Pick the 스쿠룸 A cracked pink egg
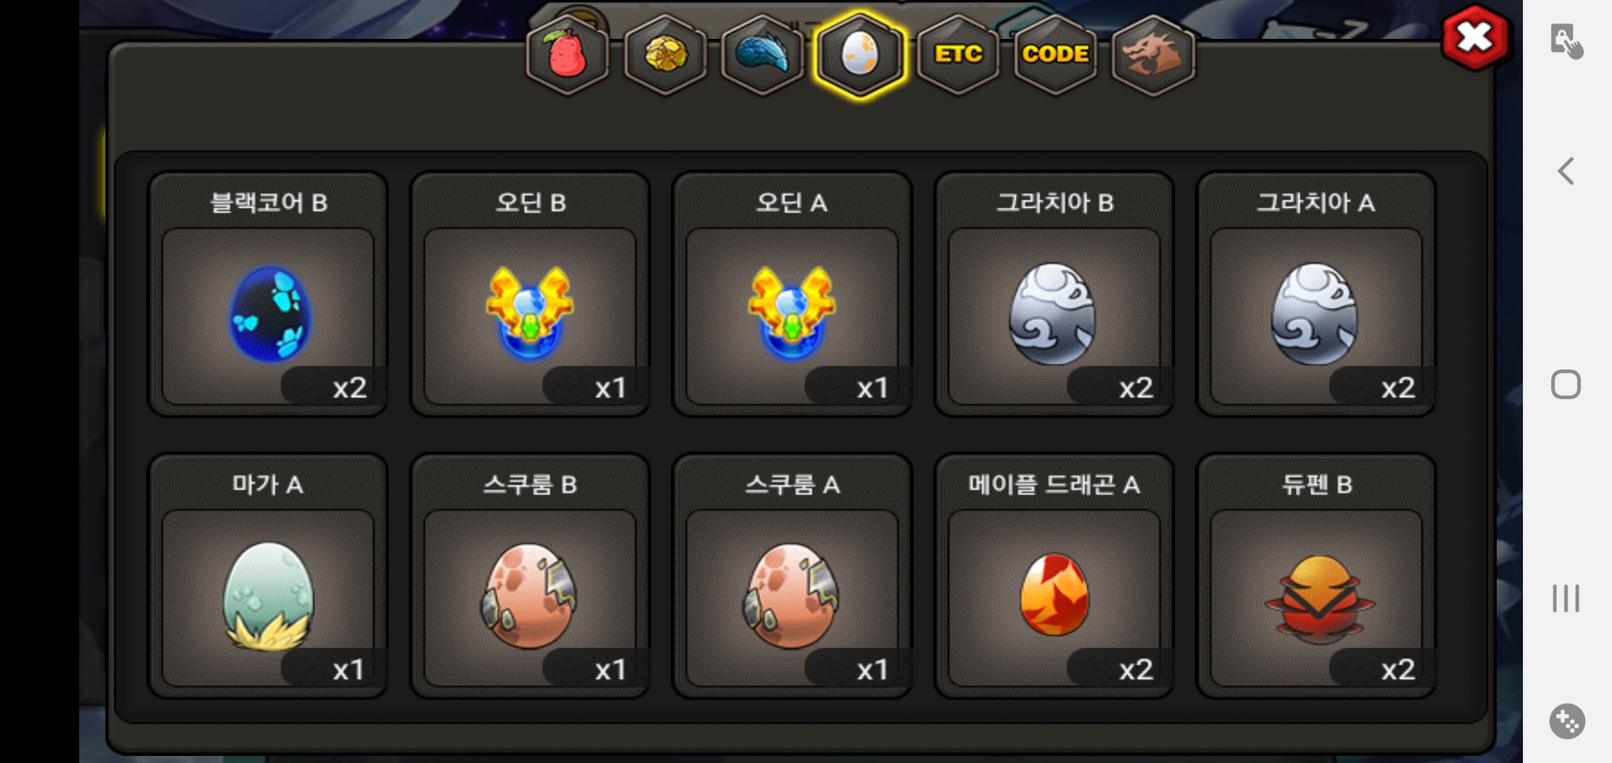1612x763 pixels. [x=792, y=576]
